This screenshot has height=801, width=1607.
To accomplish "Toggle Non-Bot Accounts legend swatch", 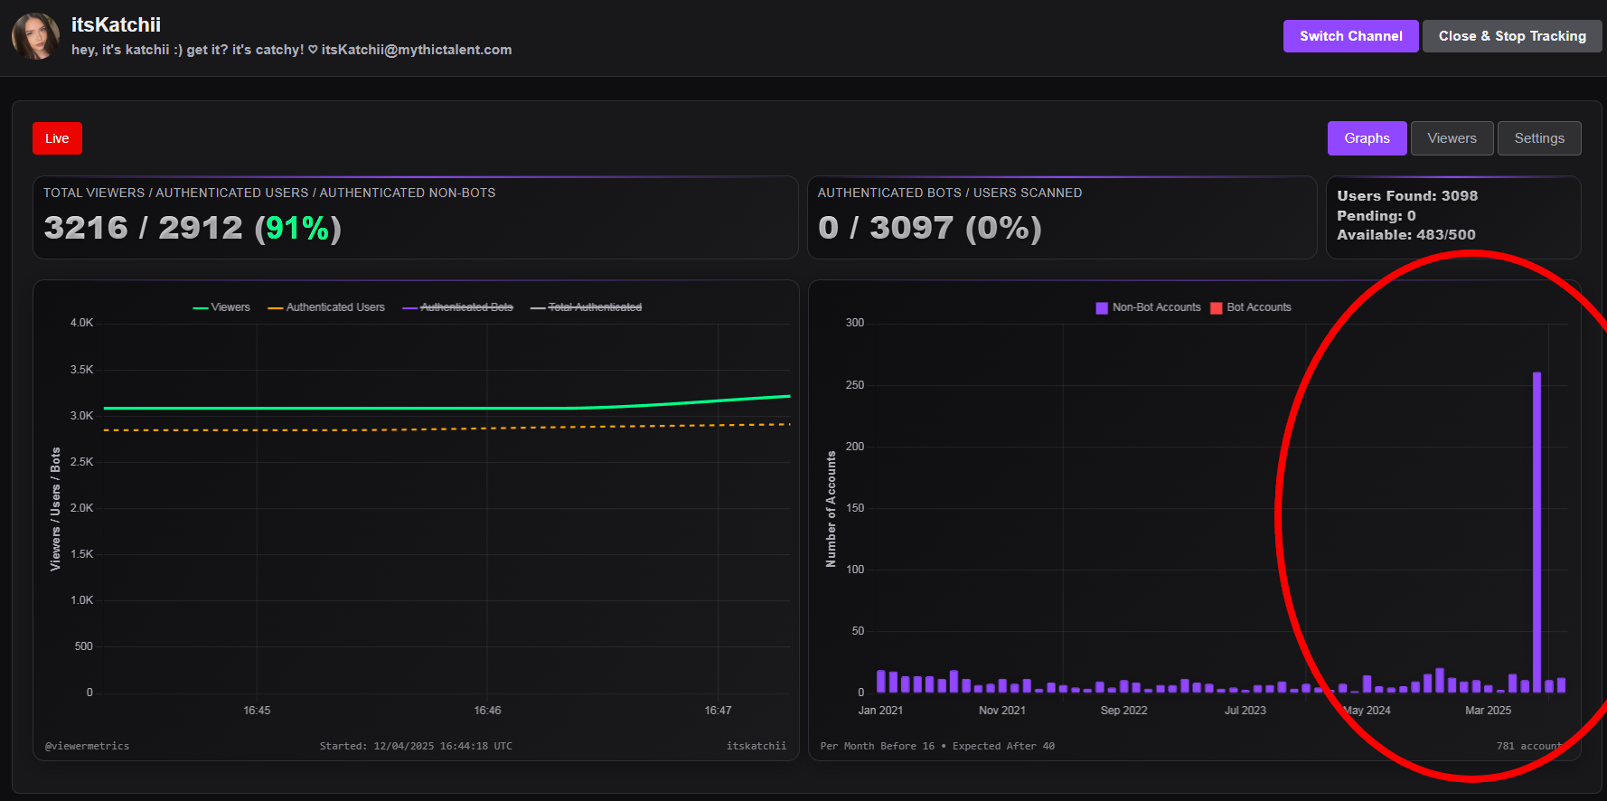I will click(x=1101, y=308).
